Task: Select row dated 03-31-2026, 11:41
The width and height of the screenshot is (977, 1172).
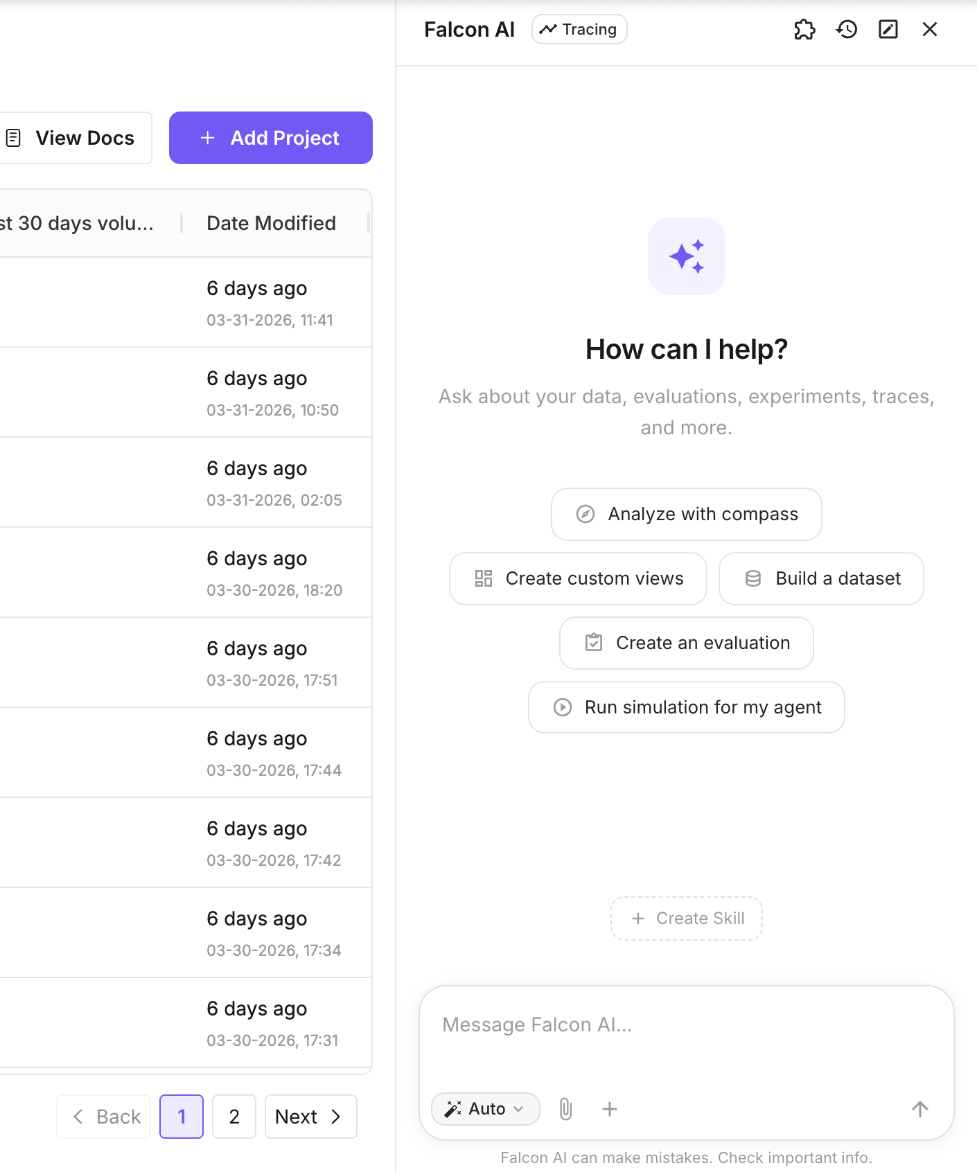Action: coord(186,303)
